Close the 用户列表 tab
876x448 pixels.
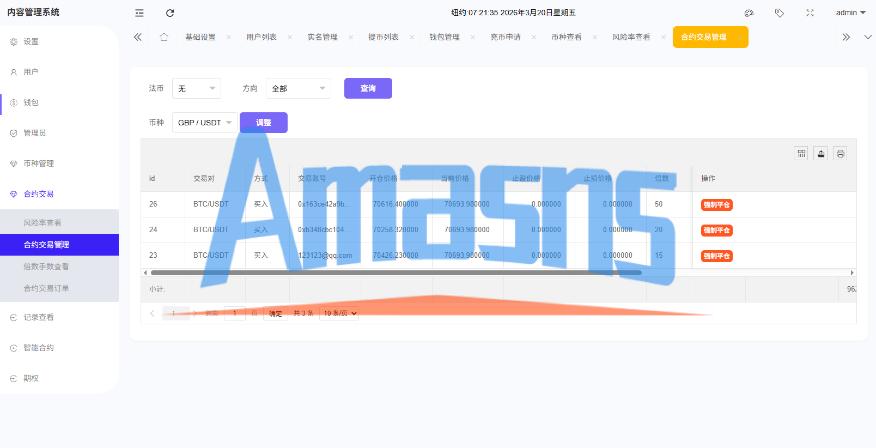(290, 38)
